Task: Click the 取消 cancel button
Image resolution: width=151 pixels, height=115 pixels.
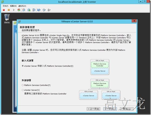Action: [127, 109]
